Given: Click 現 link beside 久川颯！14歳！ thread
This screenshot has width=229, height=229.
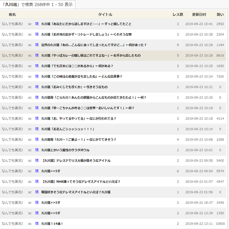Looking at the screenshot, I should (37, 223).
